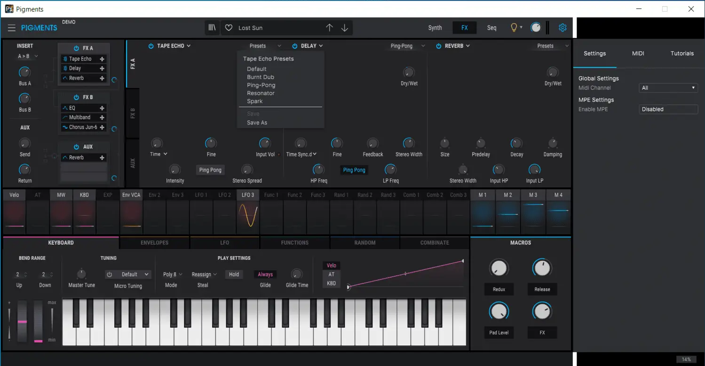705x366 pixels.
Task: Click the lightbulb sound design tips icon
Action: [514, 28]
